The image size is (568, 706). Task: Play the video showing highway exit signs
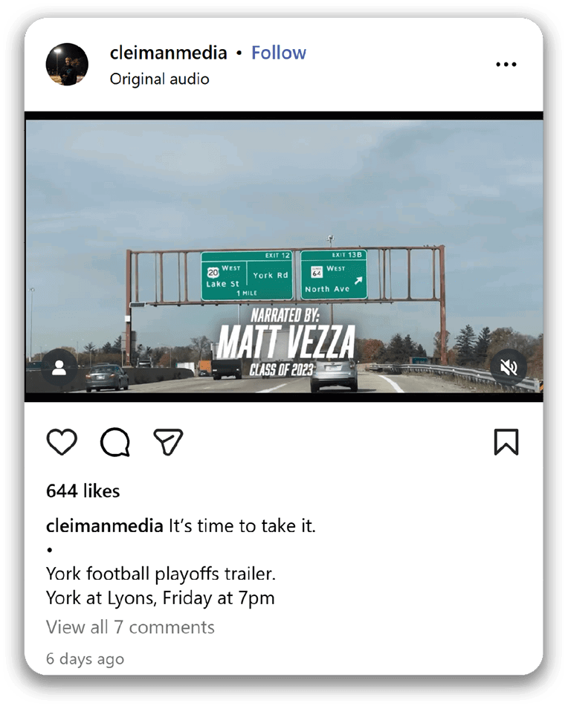[284, 256]
